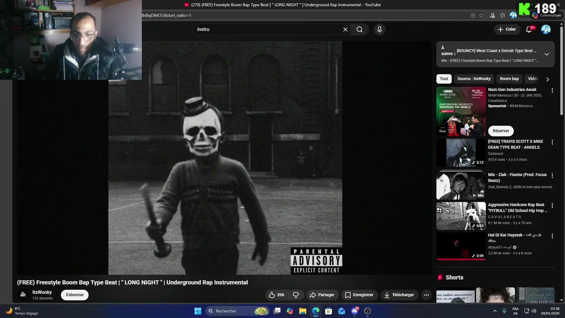Screen dimensions: 565x318
Task: Open options for Hal Di Kat Hayatak video
Action: [552, 236]
